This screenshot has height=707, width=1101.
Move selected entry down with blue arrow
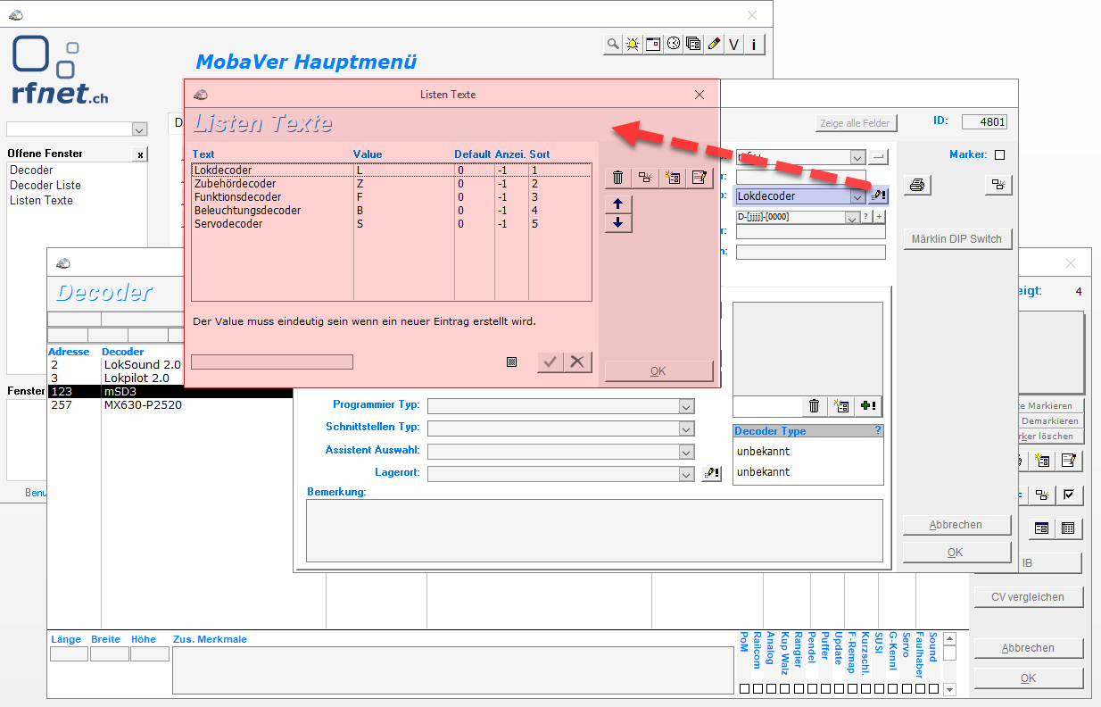coord(617,222)
